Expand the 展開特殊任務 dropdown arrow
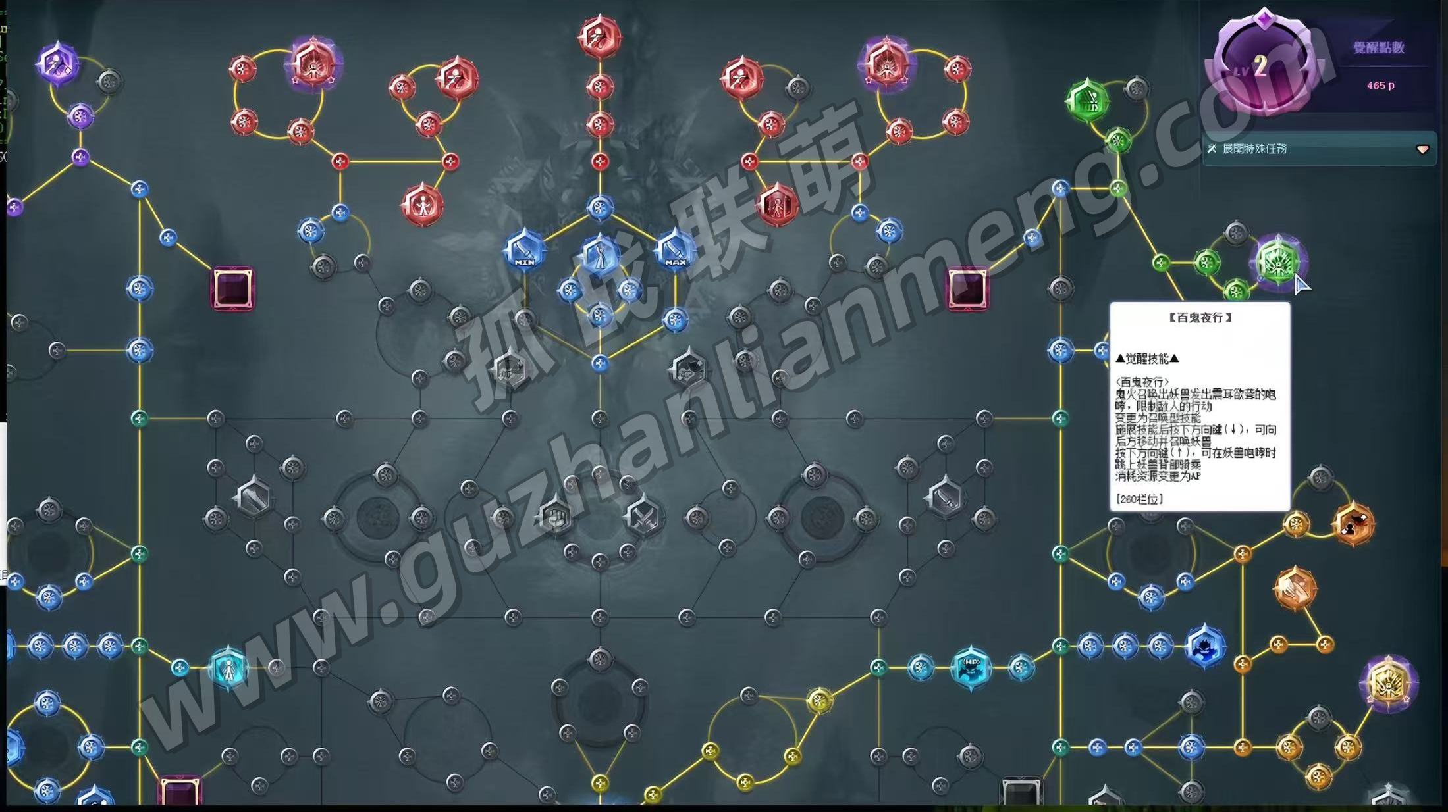 (x=1422, y=149)
